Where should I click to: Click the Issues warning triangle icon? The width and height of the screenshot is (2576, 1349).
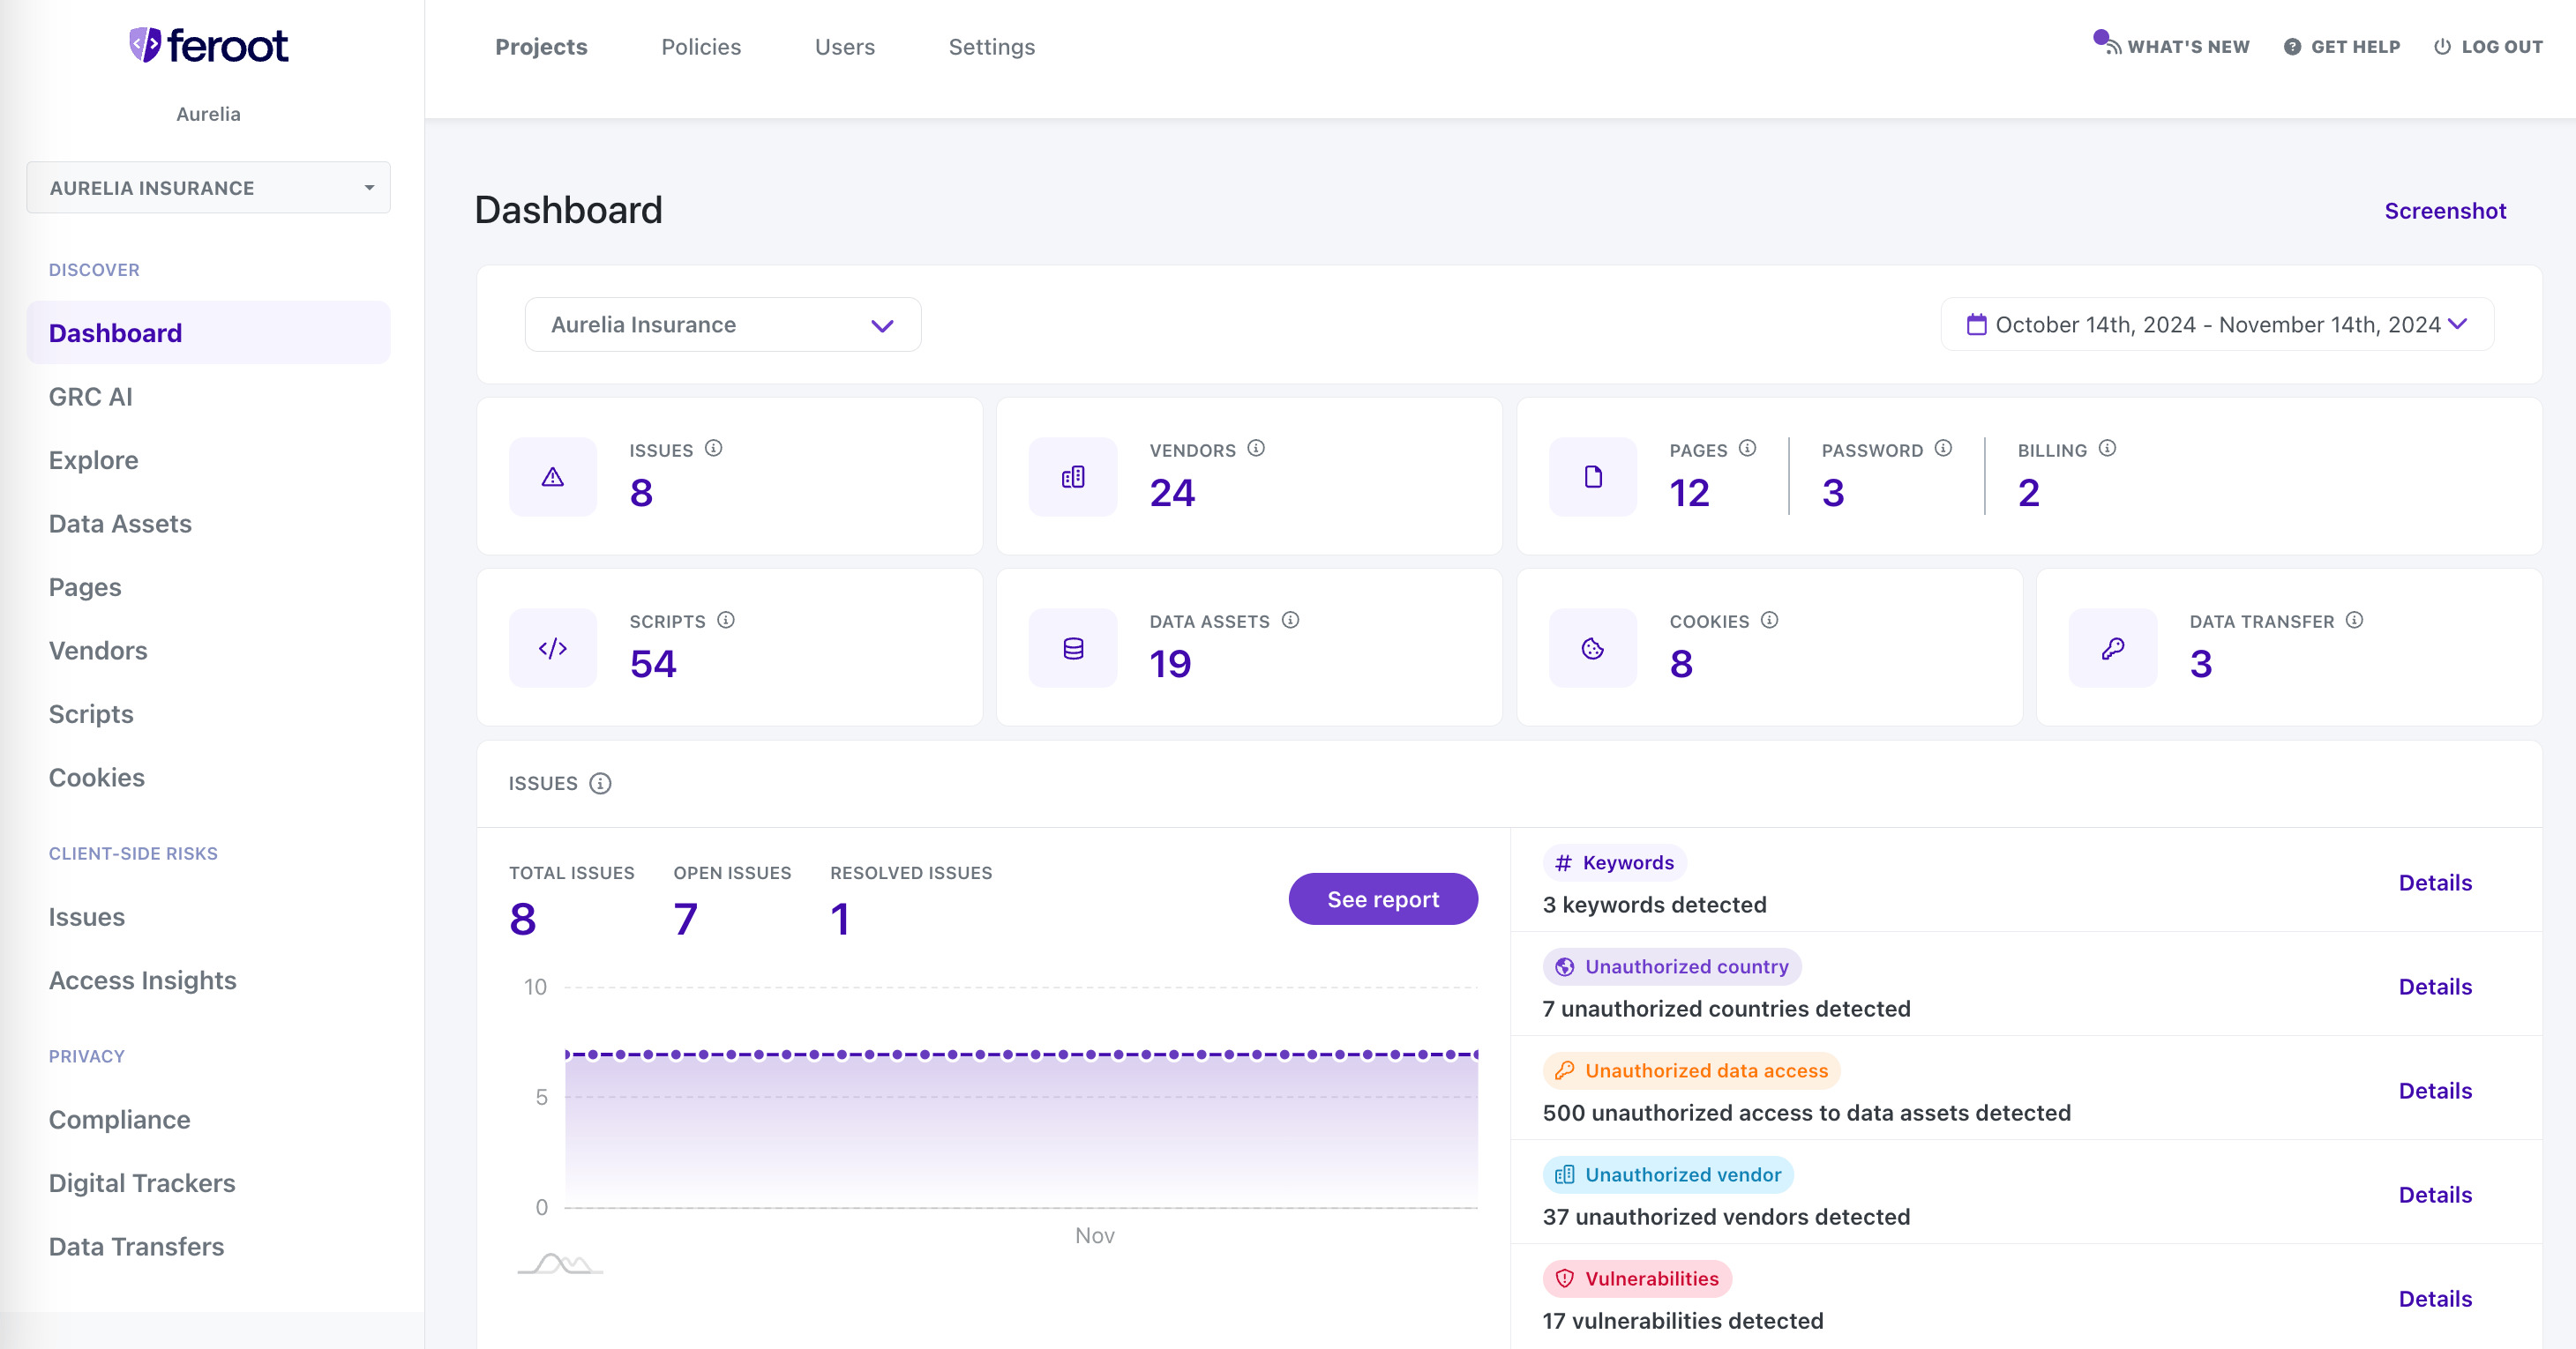552,477
